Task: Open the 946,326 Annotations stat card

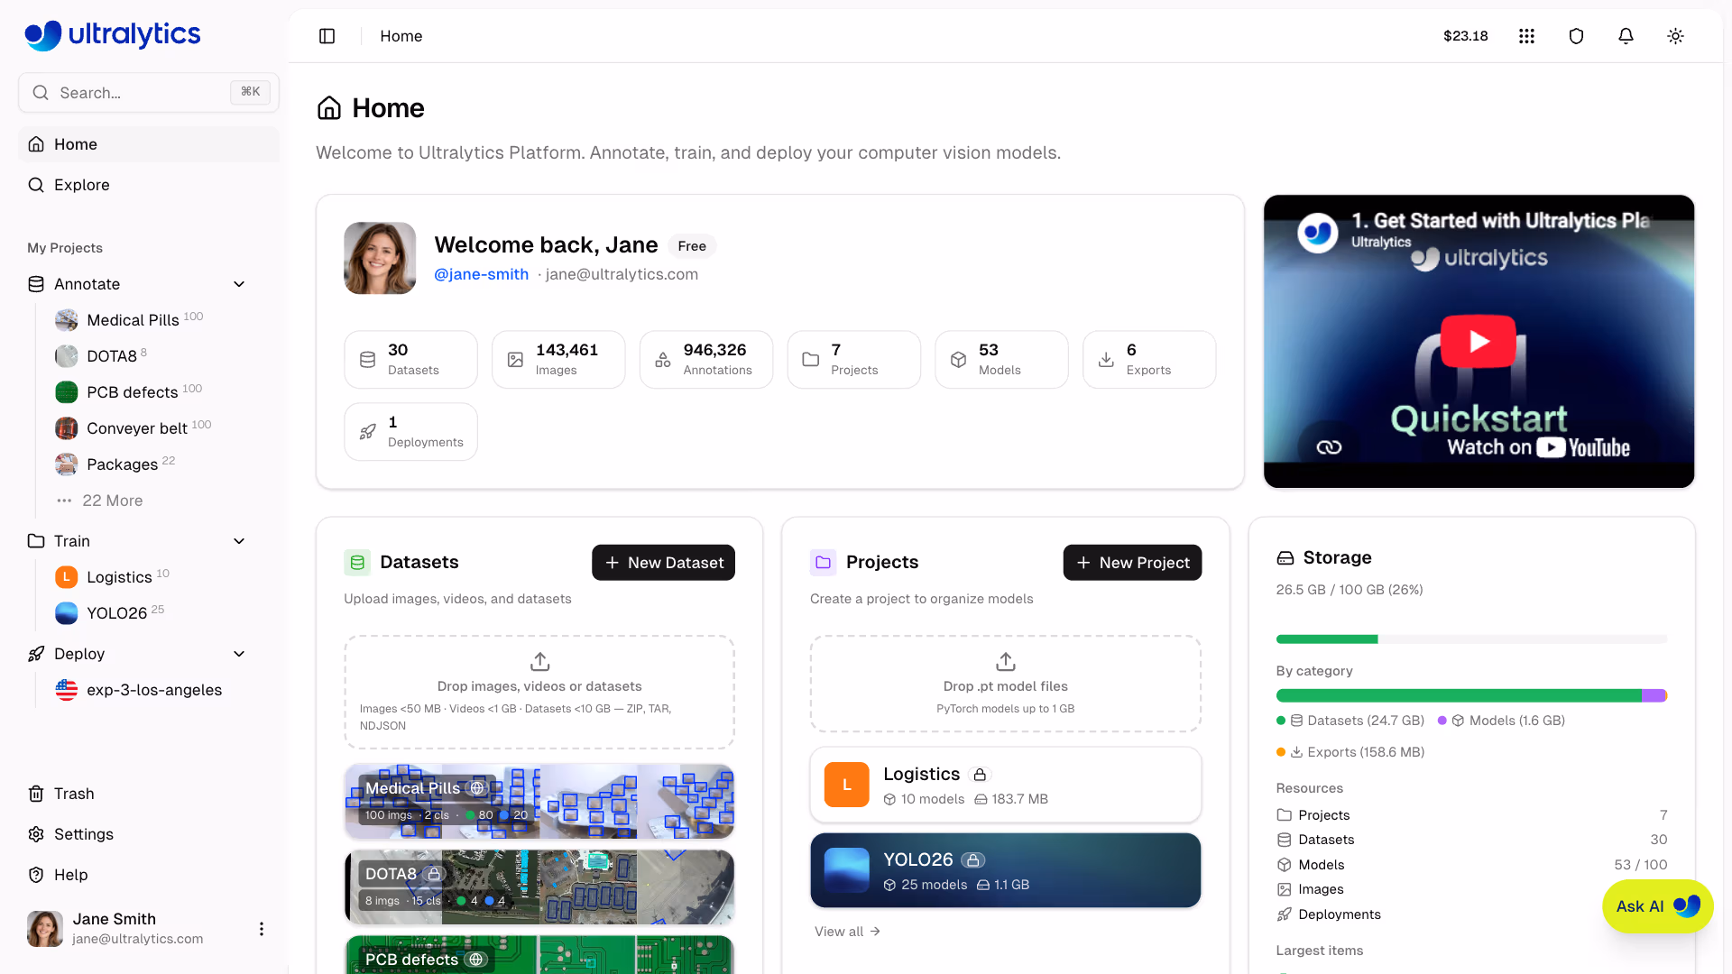Action: pos(706,359)
